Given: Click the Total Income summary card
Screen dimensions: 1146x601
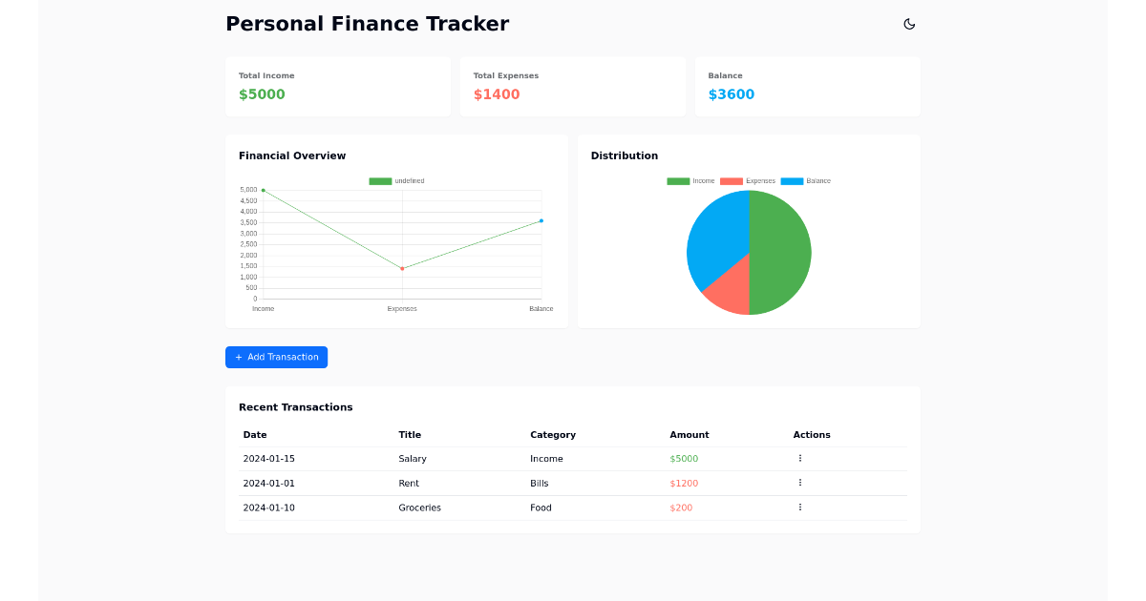Looking at the screenshot, I should 338,86.
